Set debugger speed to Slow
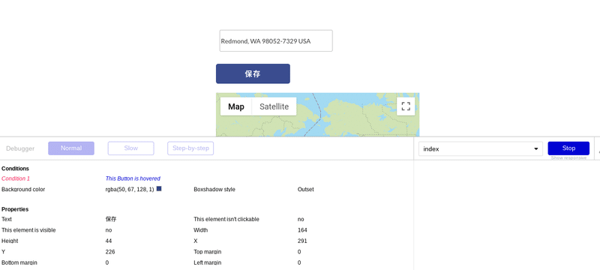 [130, 148]
